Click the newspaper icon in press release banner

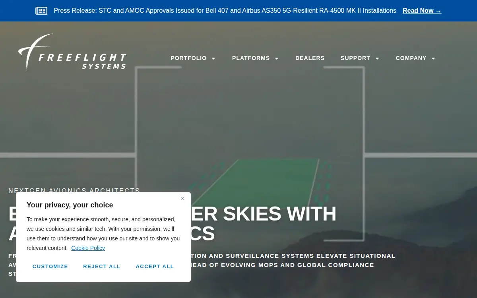41,11
